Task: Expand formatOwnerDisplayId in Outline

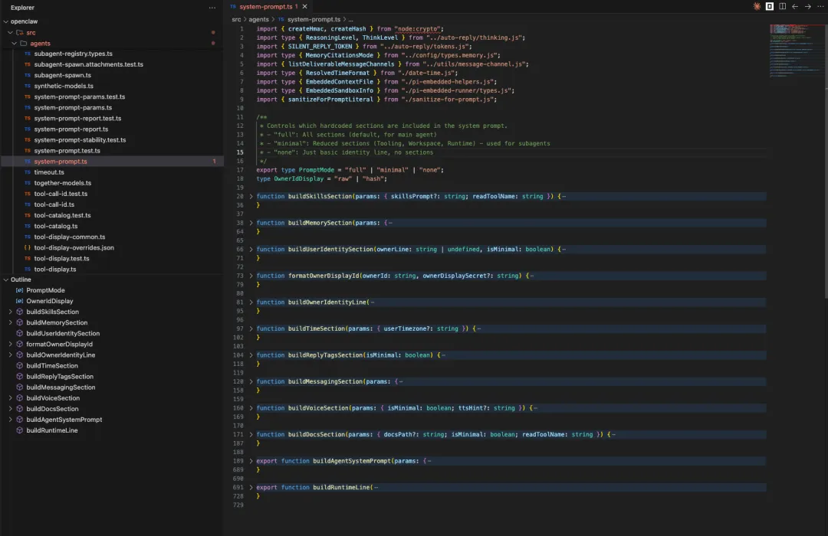Action: point(10,344)
